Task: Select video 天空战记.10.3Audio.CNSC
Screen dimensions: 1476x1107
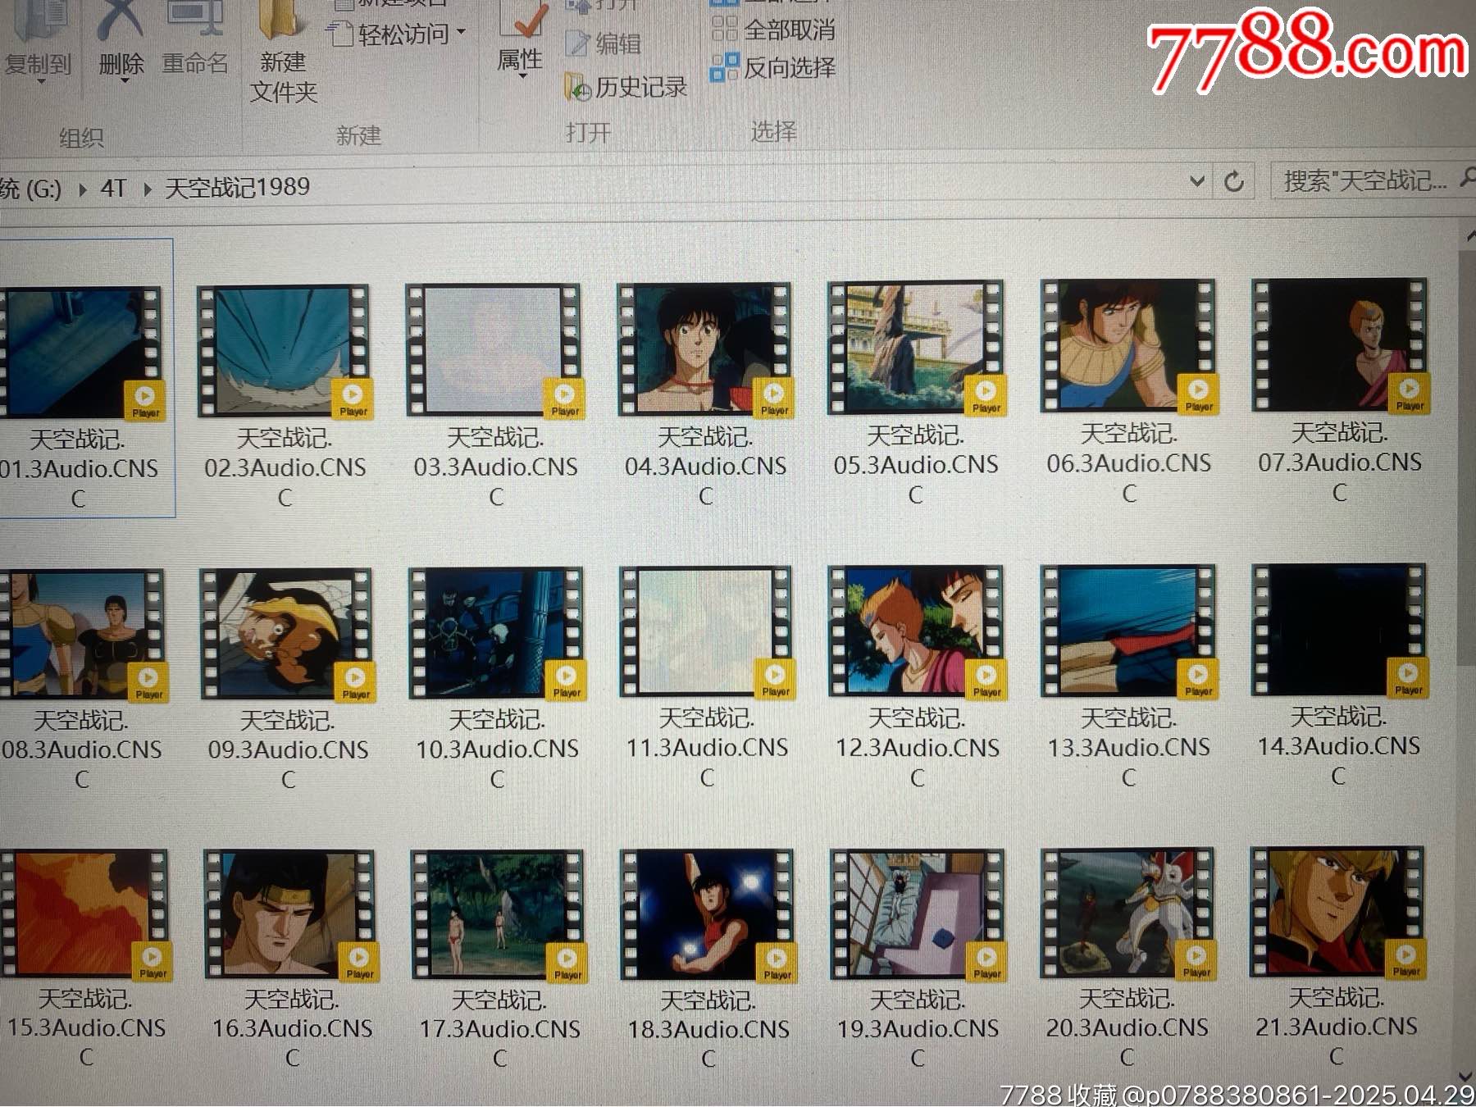Action: [x=498, y=679]
